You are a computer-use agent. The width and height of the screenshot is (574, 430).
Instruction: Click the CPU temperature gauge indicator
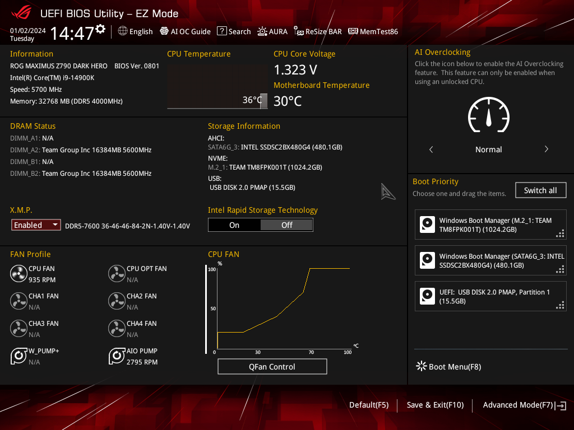[263, 101]
